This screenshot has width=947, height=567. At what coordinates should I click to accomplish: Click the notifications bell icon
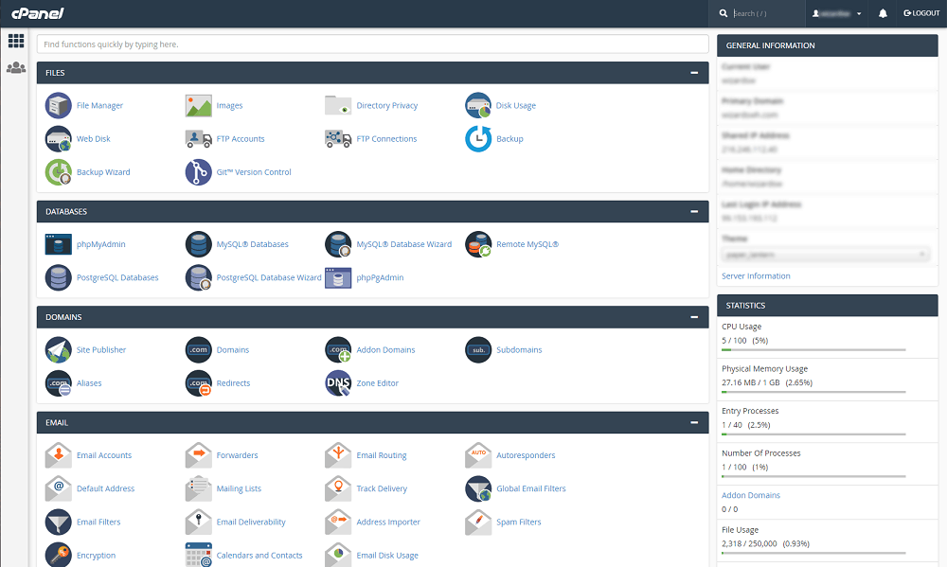point(883,13)
